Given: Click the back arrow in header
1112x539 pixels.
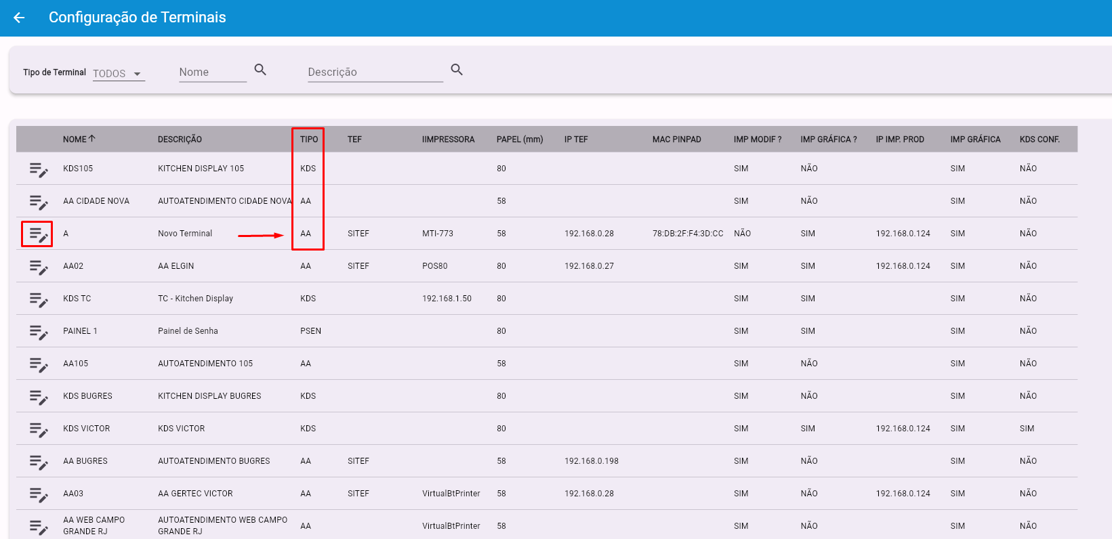Looking at the screenshot, I should [x=19, y=18].
